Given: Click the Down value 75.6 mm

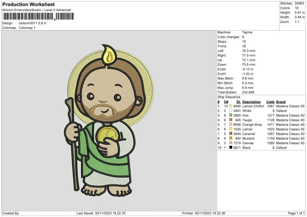Looking at the screenshot, I should pos(249,64).
